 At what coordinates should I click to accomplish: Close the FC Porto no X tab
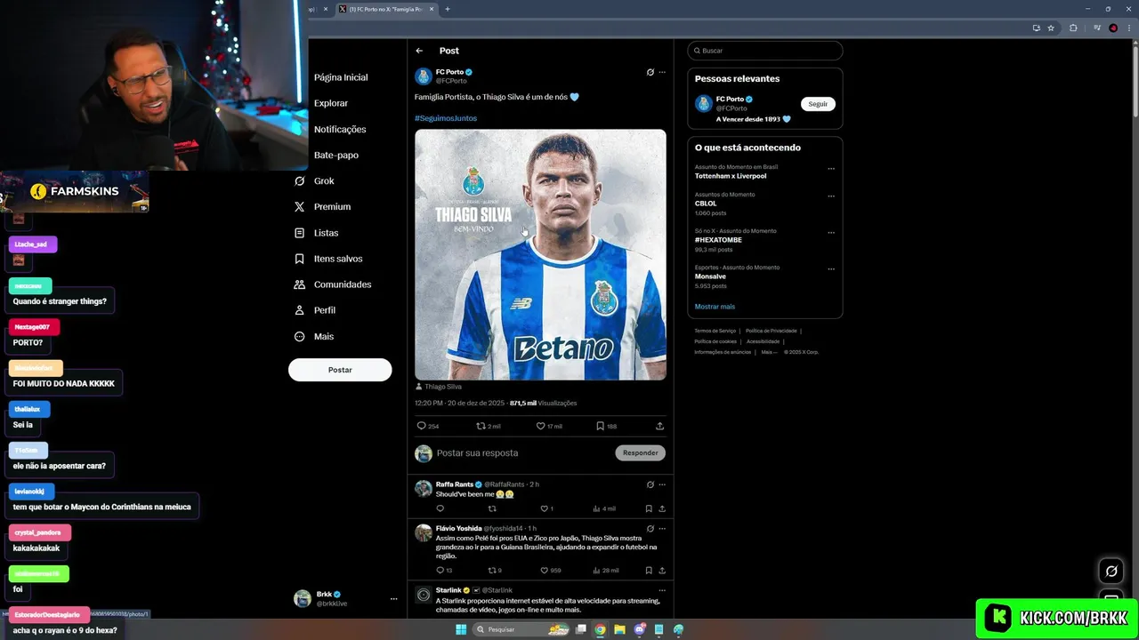pyautogui.click(x=432, y=9)
